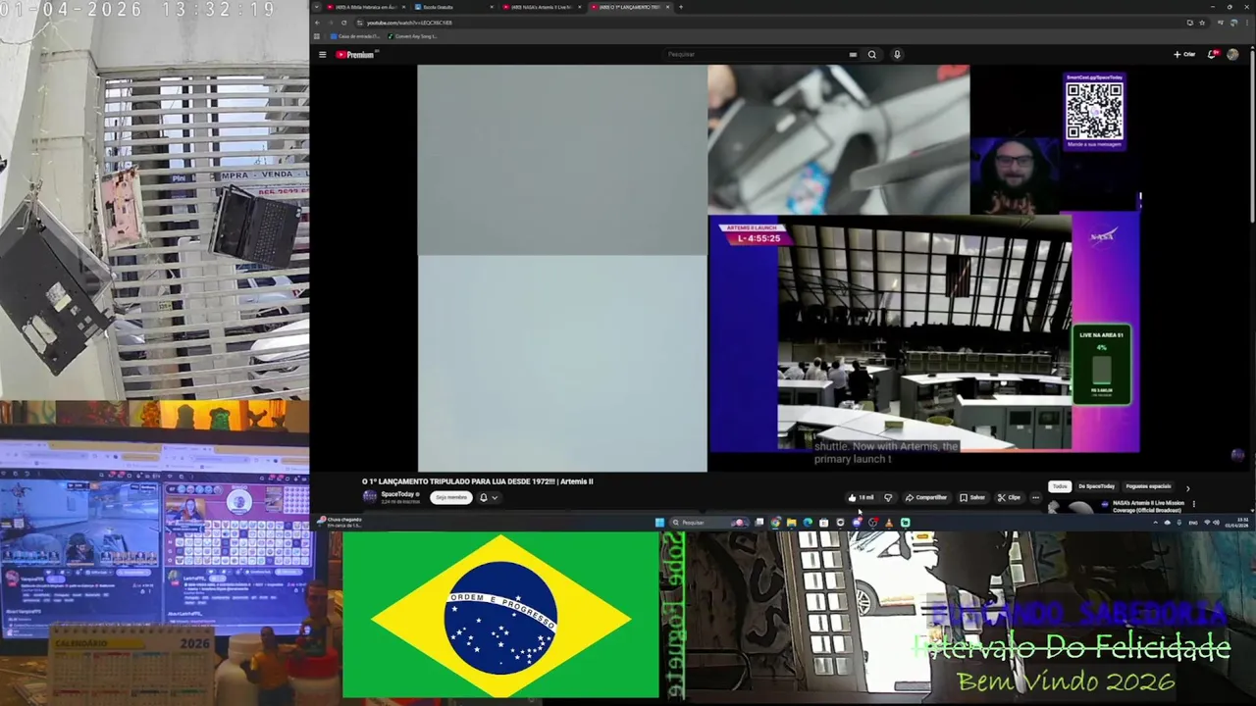Select the Foguetes espaciais filter chip
1256x706 pixels.
pos(1148,486)
